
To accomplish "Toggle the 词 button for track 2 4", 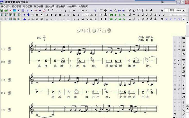I will [10, 93].
